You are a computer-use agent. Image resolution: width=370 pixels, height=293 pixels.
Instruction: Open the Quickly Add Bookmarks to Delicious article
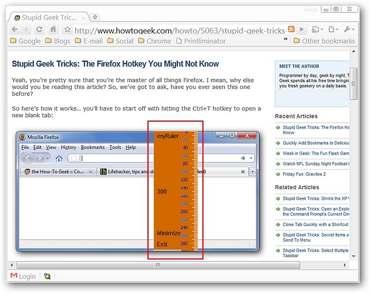click(316, 143)
